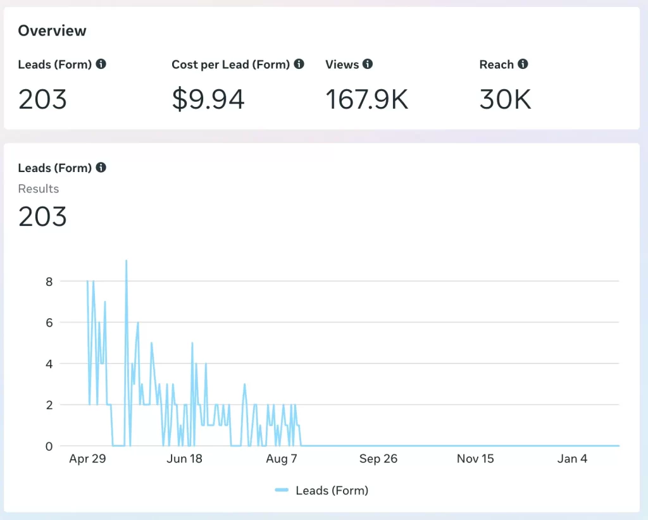Image resolution: width=648 pixels, height=520 pixels.
Task: Click the y-axis label 8
Action: (x=49, y=282)
